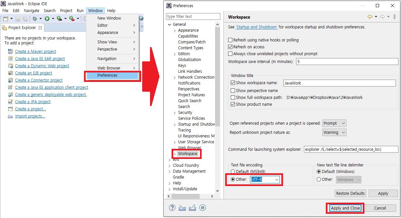This screenshot has width=401, height=218.
Task: Toggle Show product name checkbox
Action: coord(233,104)
